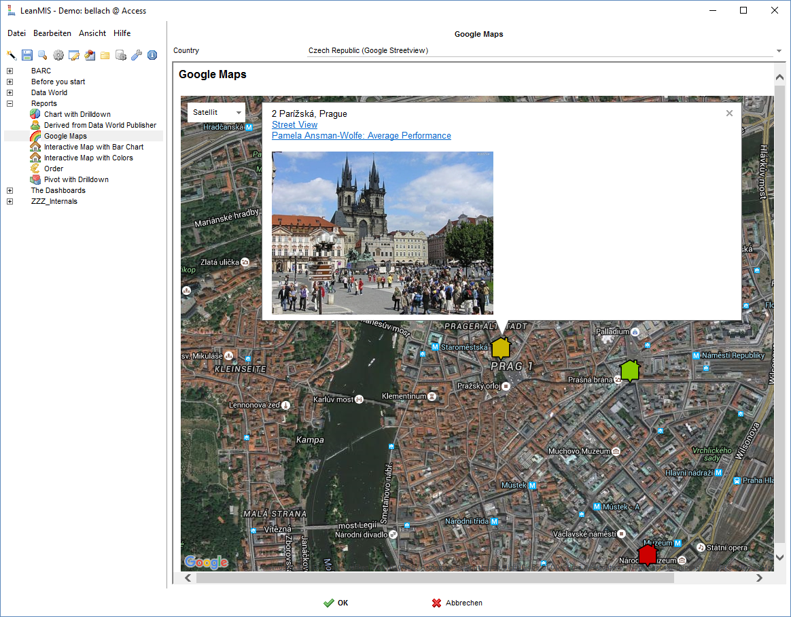The height and width of the screenshot is (617, 791).
Task: Open the Bearbeiten menu
Action: tap(52, 33)
